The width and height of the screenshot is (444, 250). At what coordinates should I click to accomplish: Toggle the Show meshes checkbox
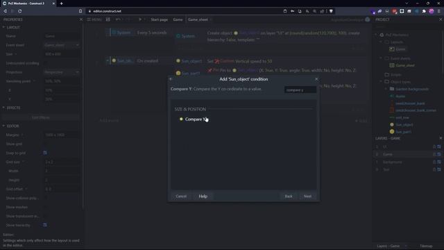(45, 207)
